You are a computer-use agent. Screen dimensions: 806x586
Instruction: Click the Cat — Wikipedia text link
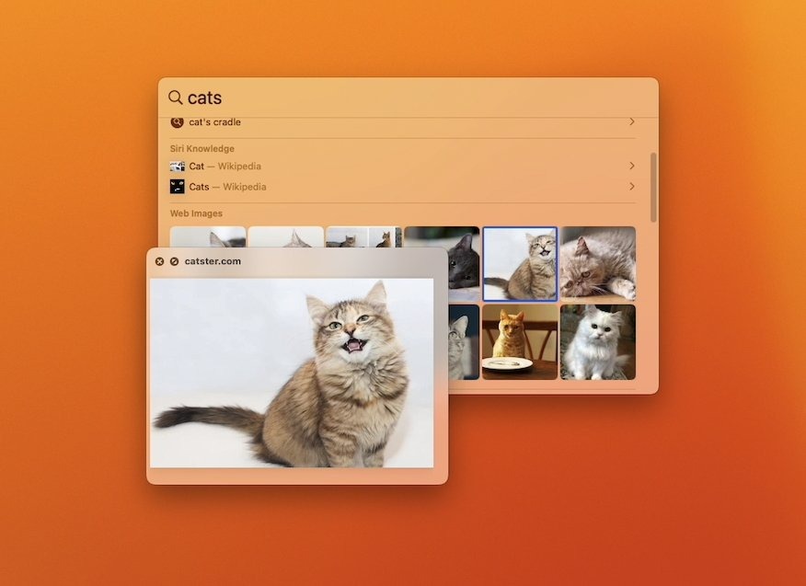(224, 167)
